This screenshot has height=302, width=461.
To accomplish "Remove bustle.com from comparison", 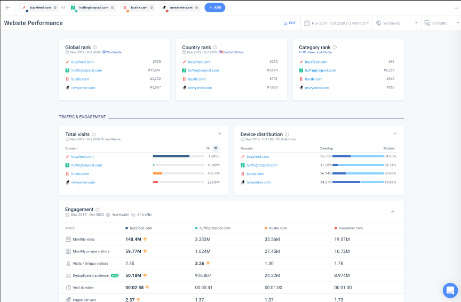I will click(152, 7).
